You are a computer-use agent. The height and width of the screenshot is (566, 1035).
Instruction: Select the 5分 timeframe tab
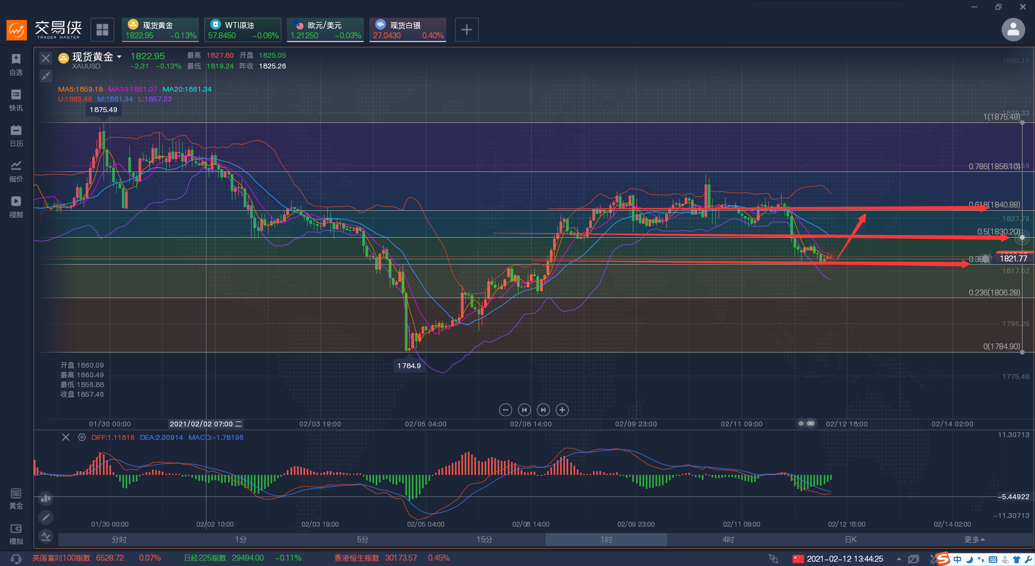pyautogui.click(x=363, y=540)
